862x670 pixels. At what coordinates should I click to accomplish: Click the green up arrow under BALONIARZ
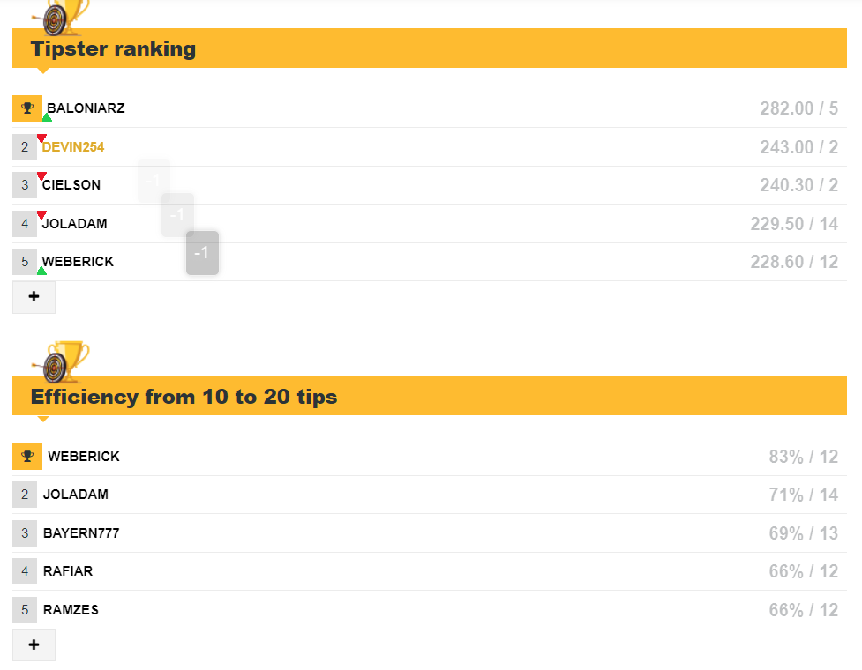[x=48, y=117]
